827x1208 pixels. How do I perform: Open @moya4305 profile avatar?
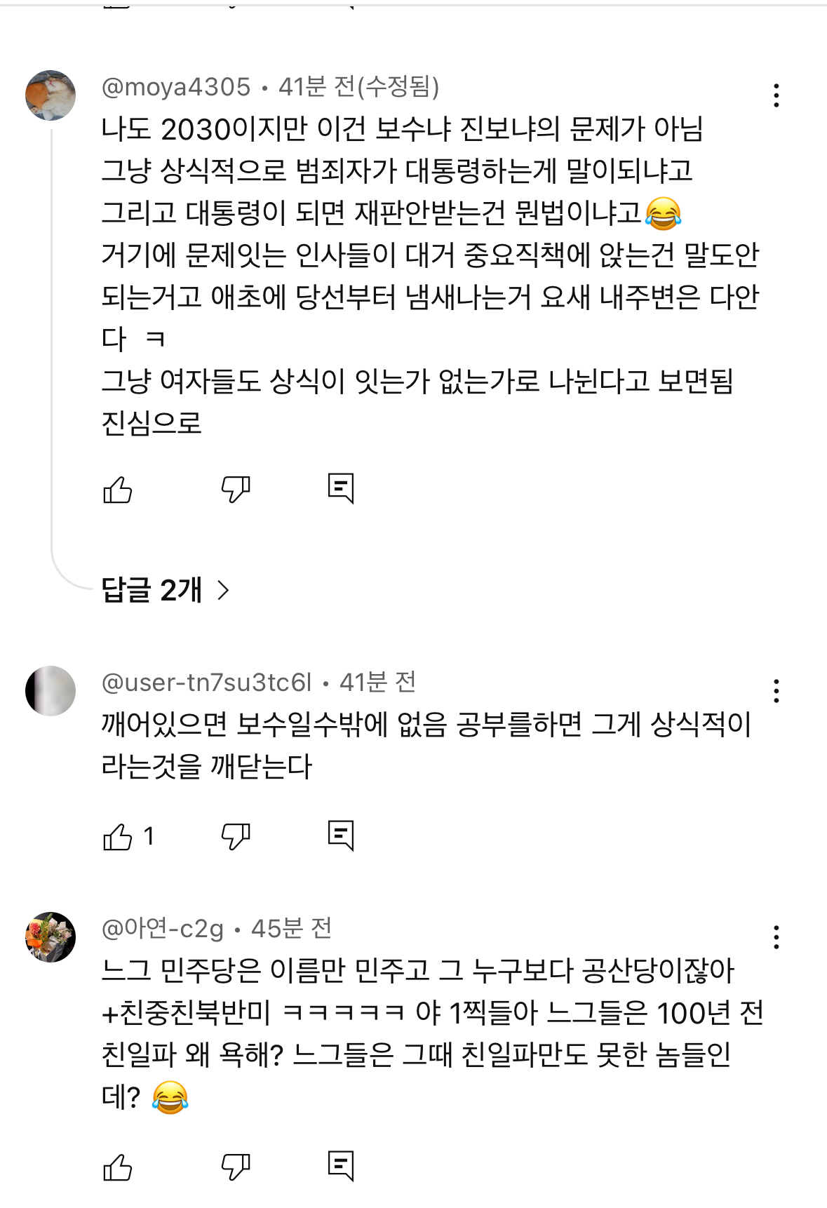pos(51,95)
